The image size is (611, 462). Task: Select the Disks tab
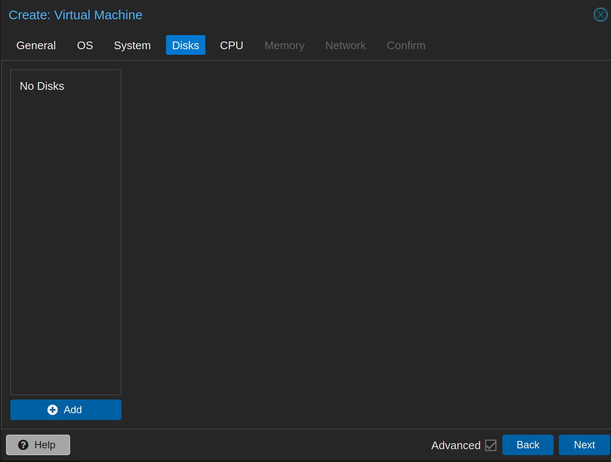186,45
